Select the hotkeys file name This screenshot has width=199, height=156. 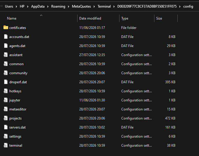pos(15,91)
